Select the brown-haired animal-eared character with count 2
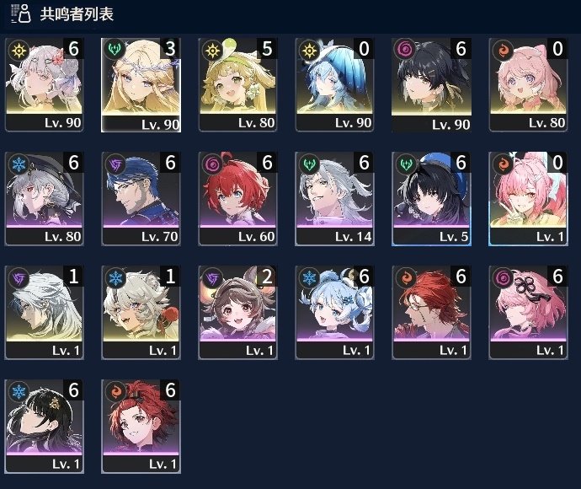581x489 pixels. point(237,313)
